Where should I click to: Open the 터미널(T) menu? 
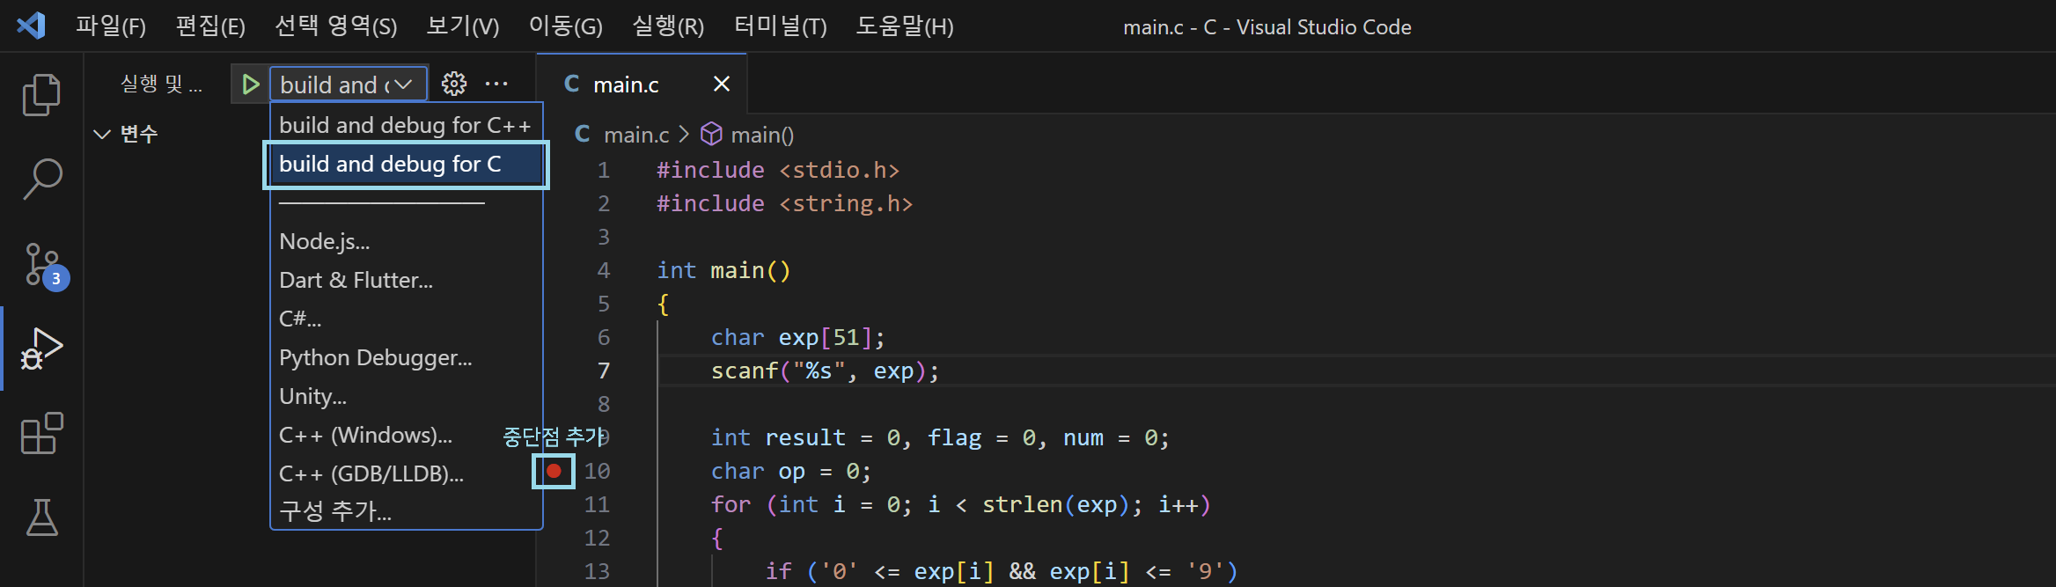[x=781, y=26]
